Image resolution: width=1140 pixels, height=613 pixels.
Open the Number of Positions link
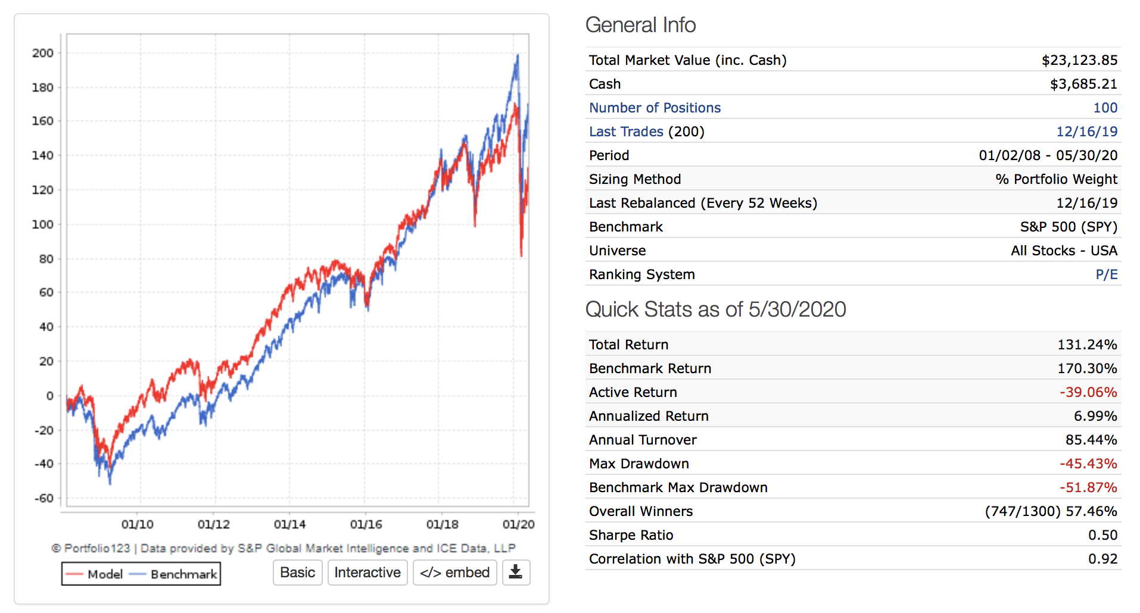[x=655, y=108]
